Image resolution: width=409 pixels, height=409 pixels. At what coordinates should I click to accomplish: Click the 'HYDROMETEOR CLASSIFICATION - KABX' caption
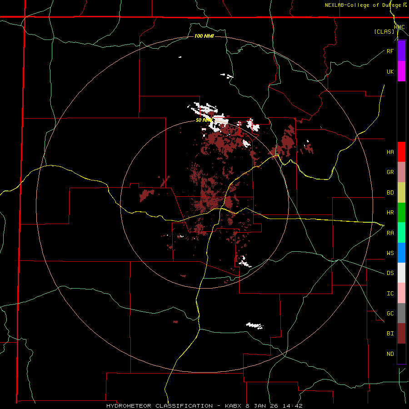pyautogui.click(x=174, y=406)
